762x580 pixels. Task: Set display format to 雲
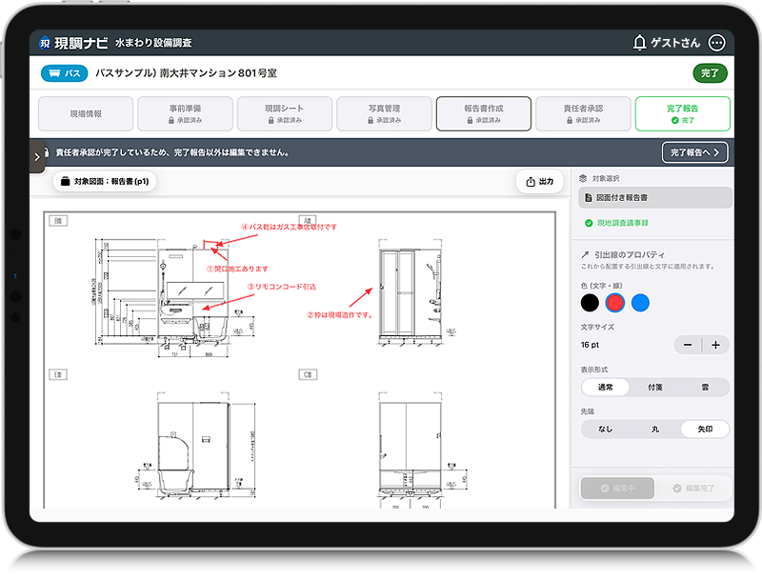click(705, 388)
